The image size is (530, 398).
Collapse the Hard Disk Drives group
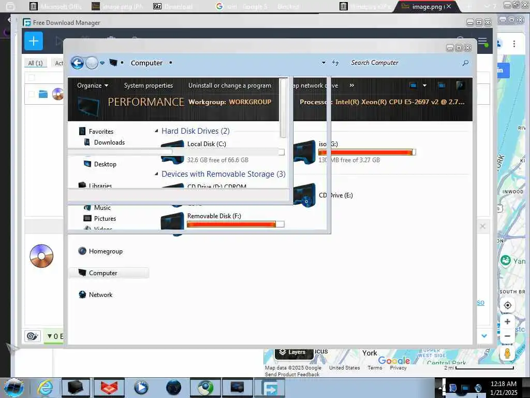pyautogui.click(x=156, y=131)
